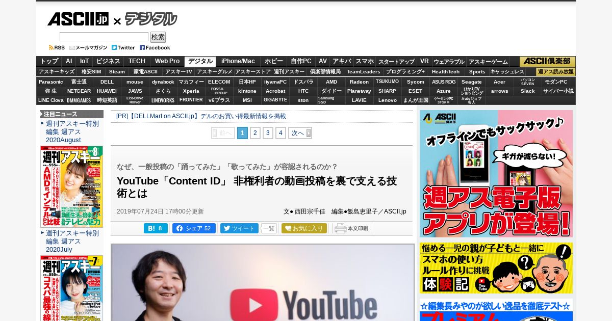Viewport: 612px width, 321px height.
Task: Open the Azure brand link
Action: tap(444, 91)
